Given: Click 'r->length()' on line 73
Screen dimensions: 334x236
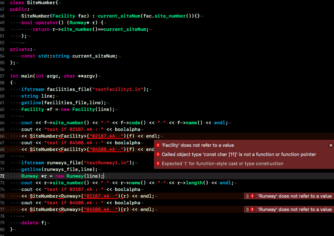Looking at the screenshot, I should pyautogui.click(x=193, y=183).
